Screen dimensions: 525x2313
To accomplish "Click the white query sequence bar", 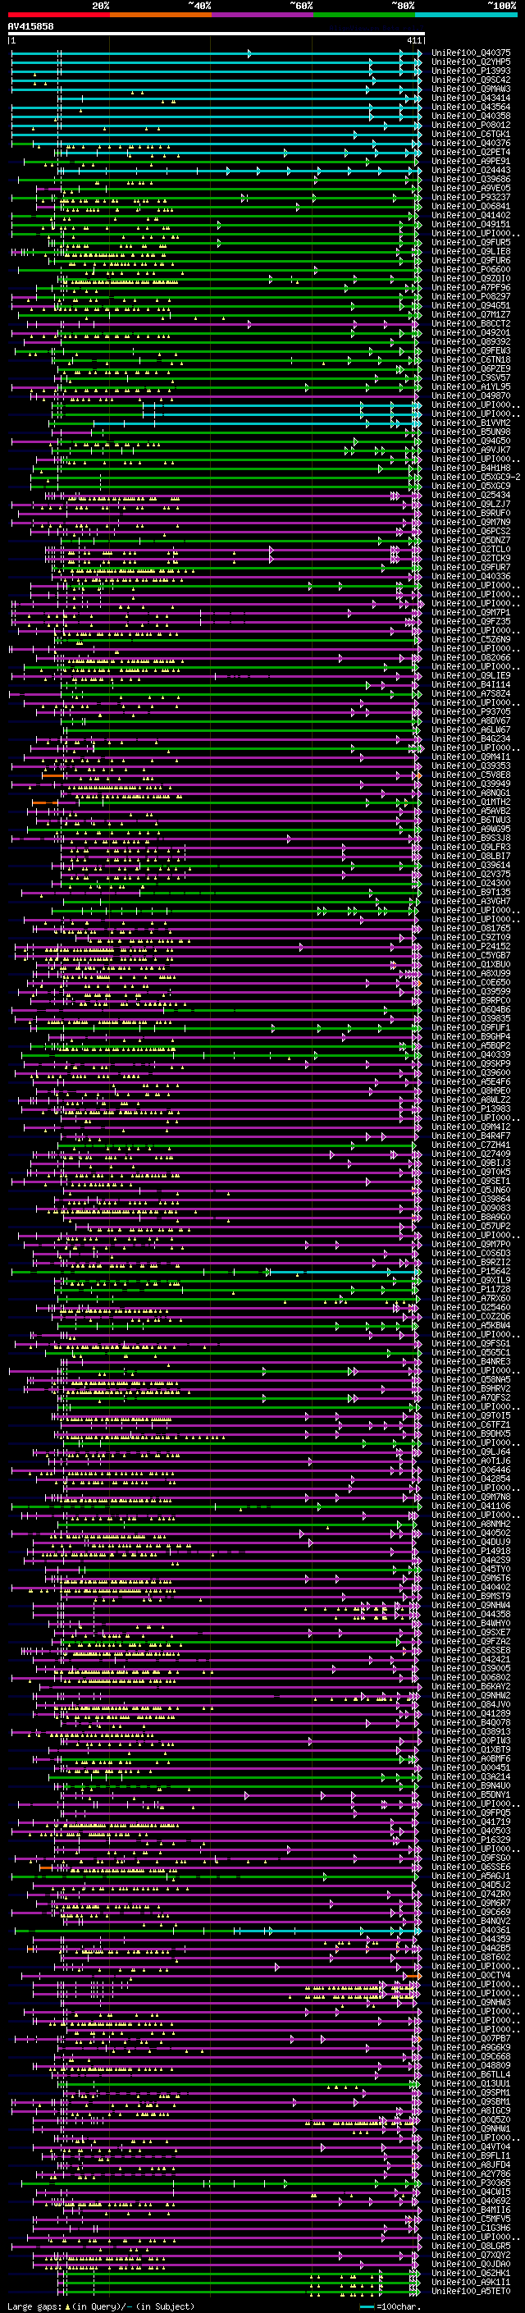I will pos(217,34).
